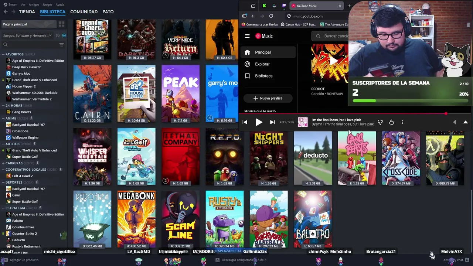Open the PEAK game cover
The height and width of the screenshot is (266, 473).
pos(180,93)
